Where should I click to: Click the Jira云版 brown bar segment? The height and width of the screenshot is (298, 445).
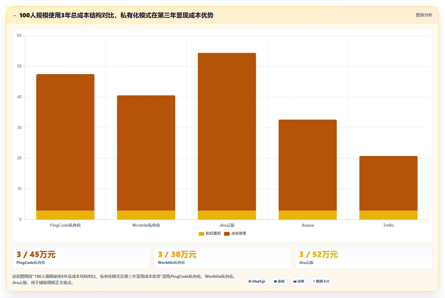(227, 132)
